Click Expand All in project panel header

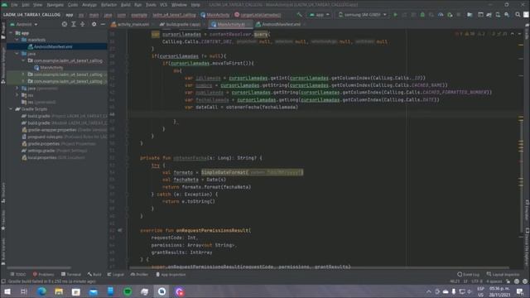[74, 24]
